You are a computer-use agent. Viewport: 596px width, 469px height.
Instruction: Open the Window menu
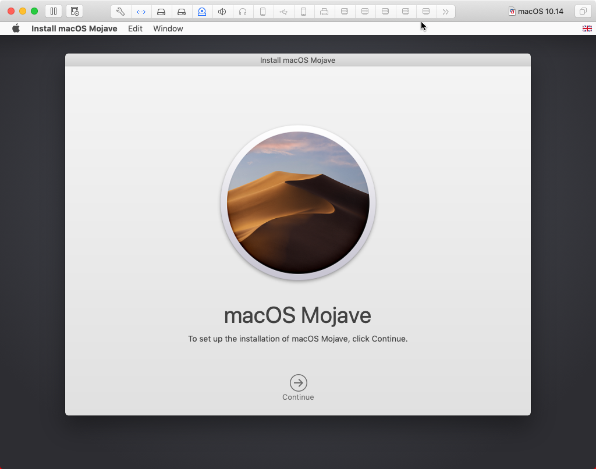coord(168,28)
